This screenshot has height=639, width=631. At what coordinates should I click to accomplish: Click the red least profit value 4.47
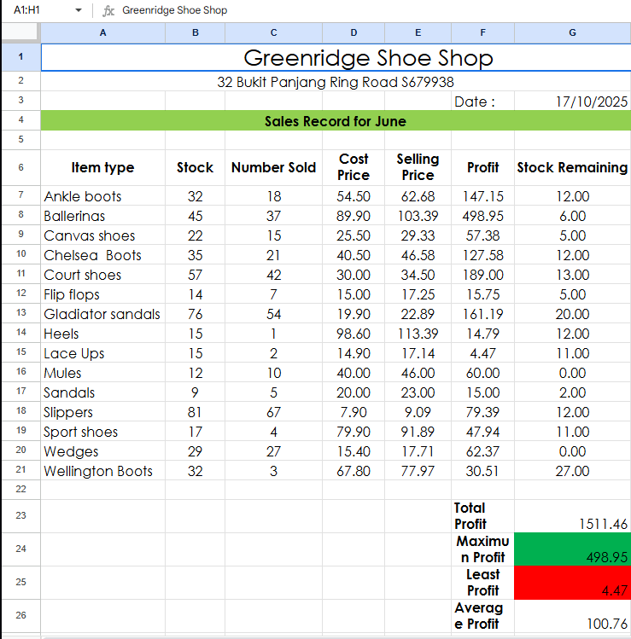(572, 583)
